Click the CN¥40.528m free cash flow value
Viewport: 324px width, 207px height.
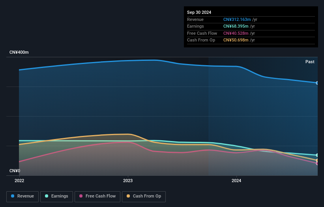click(236, 33)
